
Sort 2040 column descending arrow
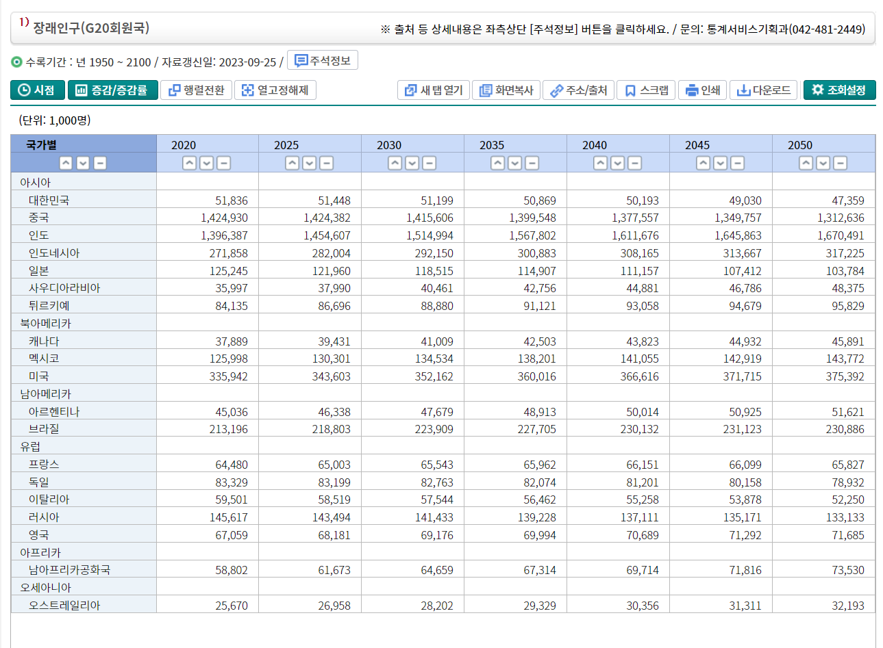617,163
